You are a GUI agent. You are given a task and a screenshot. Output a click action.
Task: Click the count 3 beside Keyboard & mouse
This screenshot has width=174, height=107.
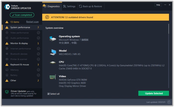(x=38, y=65)
